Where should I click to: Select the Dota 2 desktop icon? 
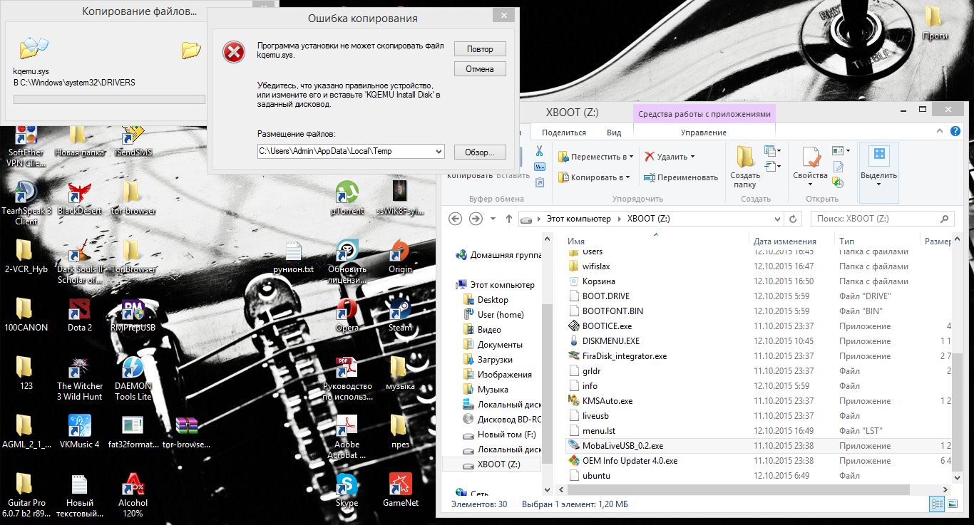80,315
